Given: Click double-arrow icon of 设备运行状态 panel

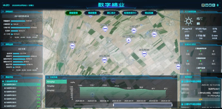Looking at the screenshot, I should [x=182, y=44].
